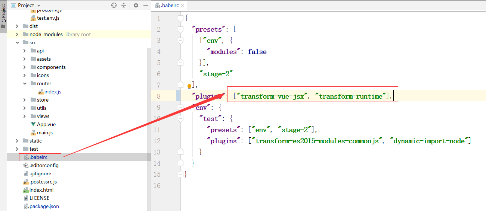Select test.env.js file

point(48,18)
